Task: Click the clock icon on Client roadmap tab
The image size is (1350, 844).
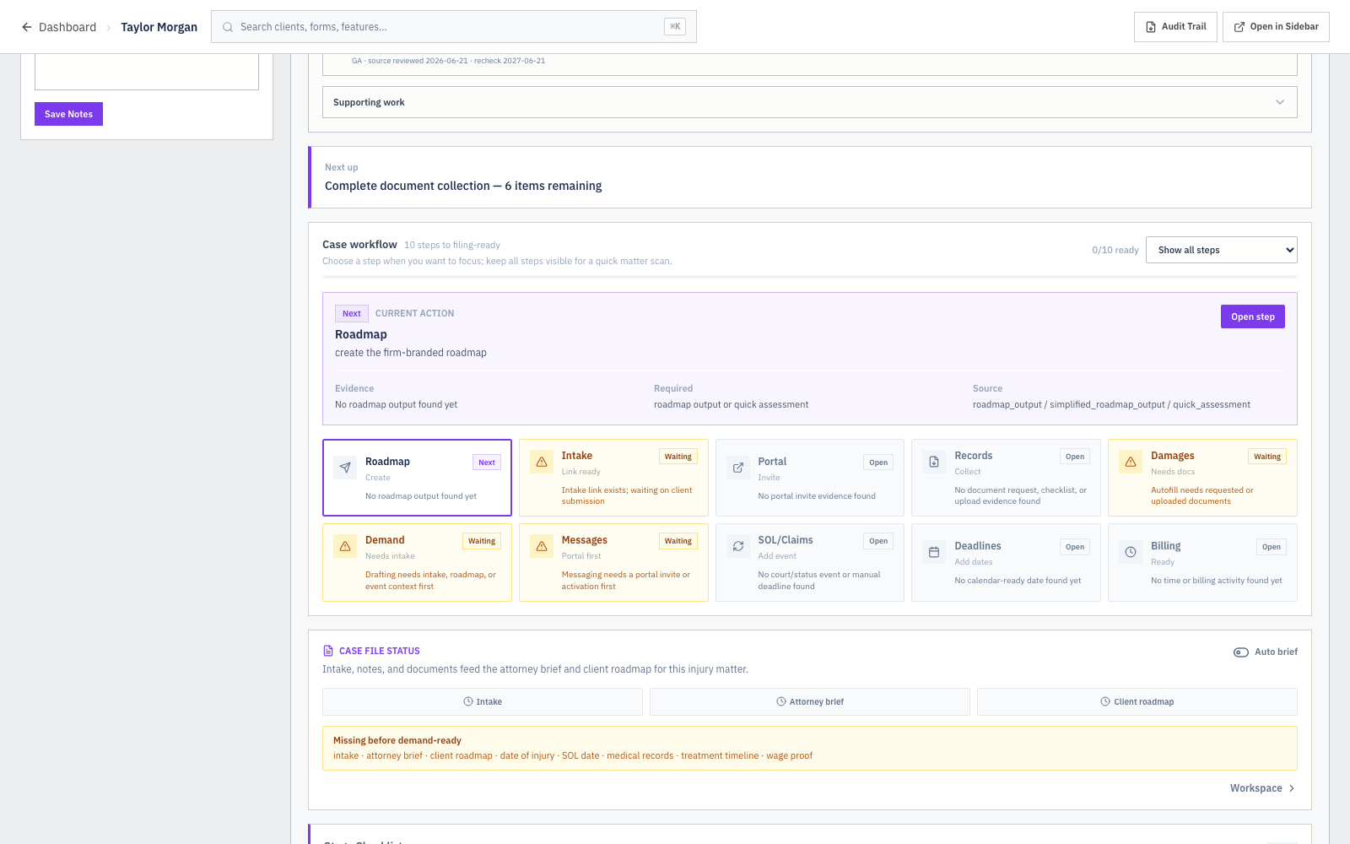Action: [x=1105, y=701]
